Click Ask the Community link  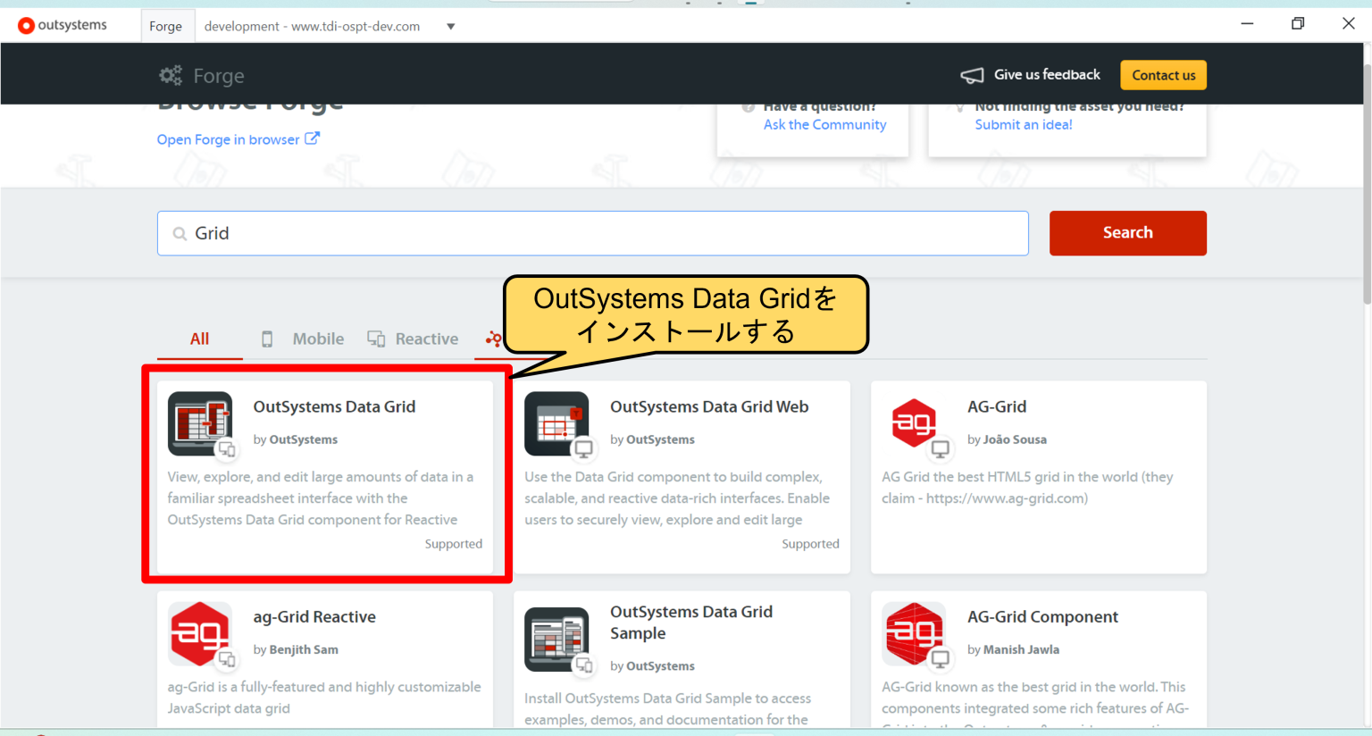(x=824, y=124)
